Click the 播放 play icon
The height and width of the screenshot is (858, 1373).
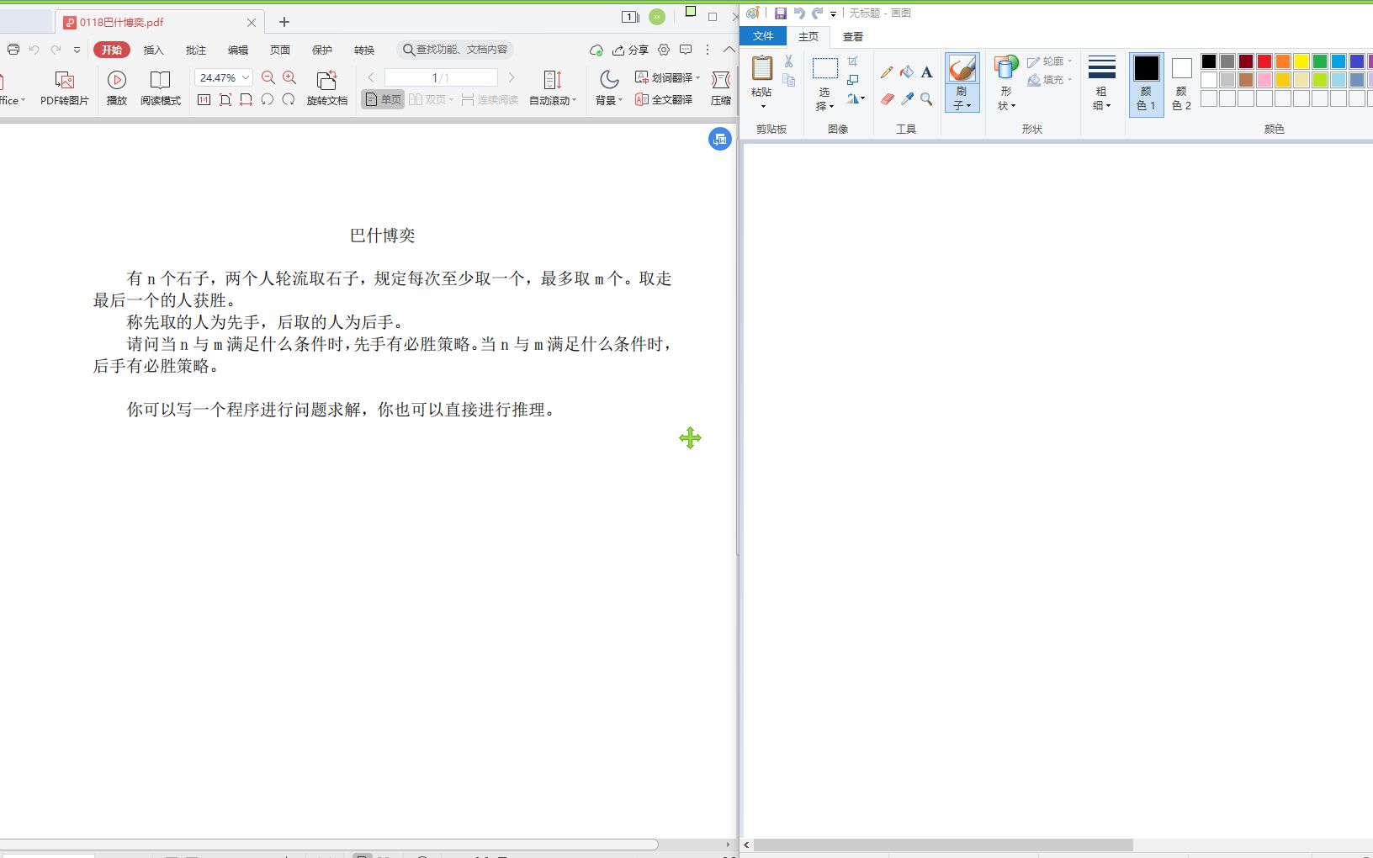[117, 87]
